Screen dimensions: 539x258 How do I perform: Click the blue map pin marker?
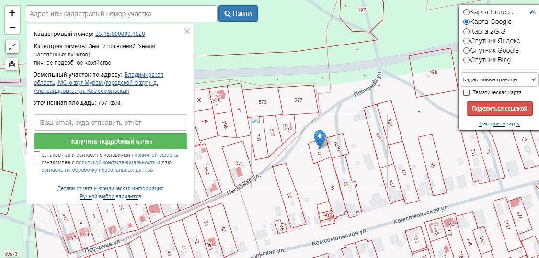point(321,139)
